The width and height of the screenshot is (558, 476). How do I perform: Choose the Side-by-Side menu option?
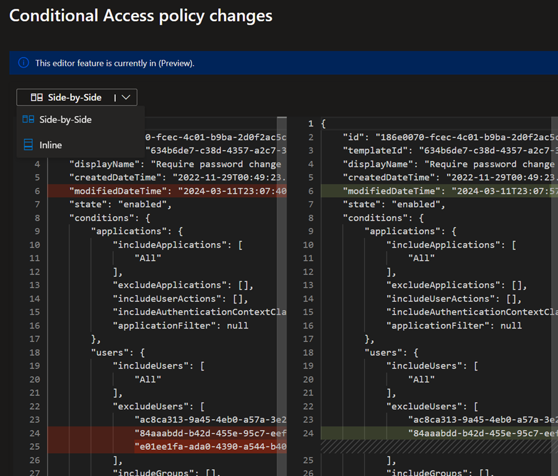pyautogui.click(x=66, y=119)
